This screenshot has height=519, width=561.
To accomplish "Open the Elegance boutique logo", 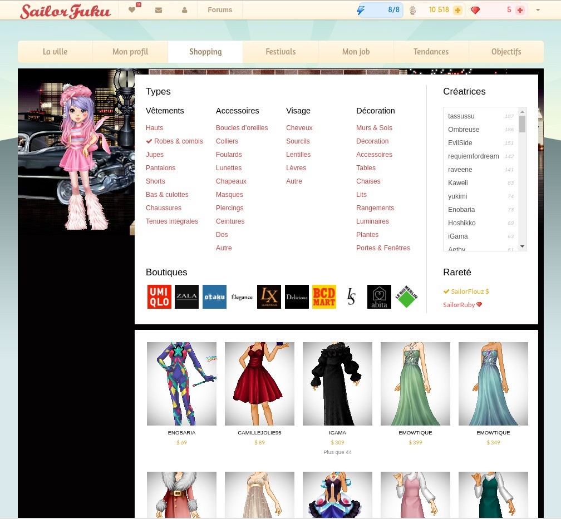I will pyautogui.click(x=242, y=296).
